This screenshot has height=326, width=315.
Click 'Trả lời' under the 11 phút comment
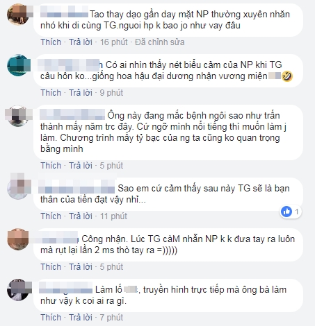(81, 216)
